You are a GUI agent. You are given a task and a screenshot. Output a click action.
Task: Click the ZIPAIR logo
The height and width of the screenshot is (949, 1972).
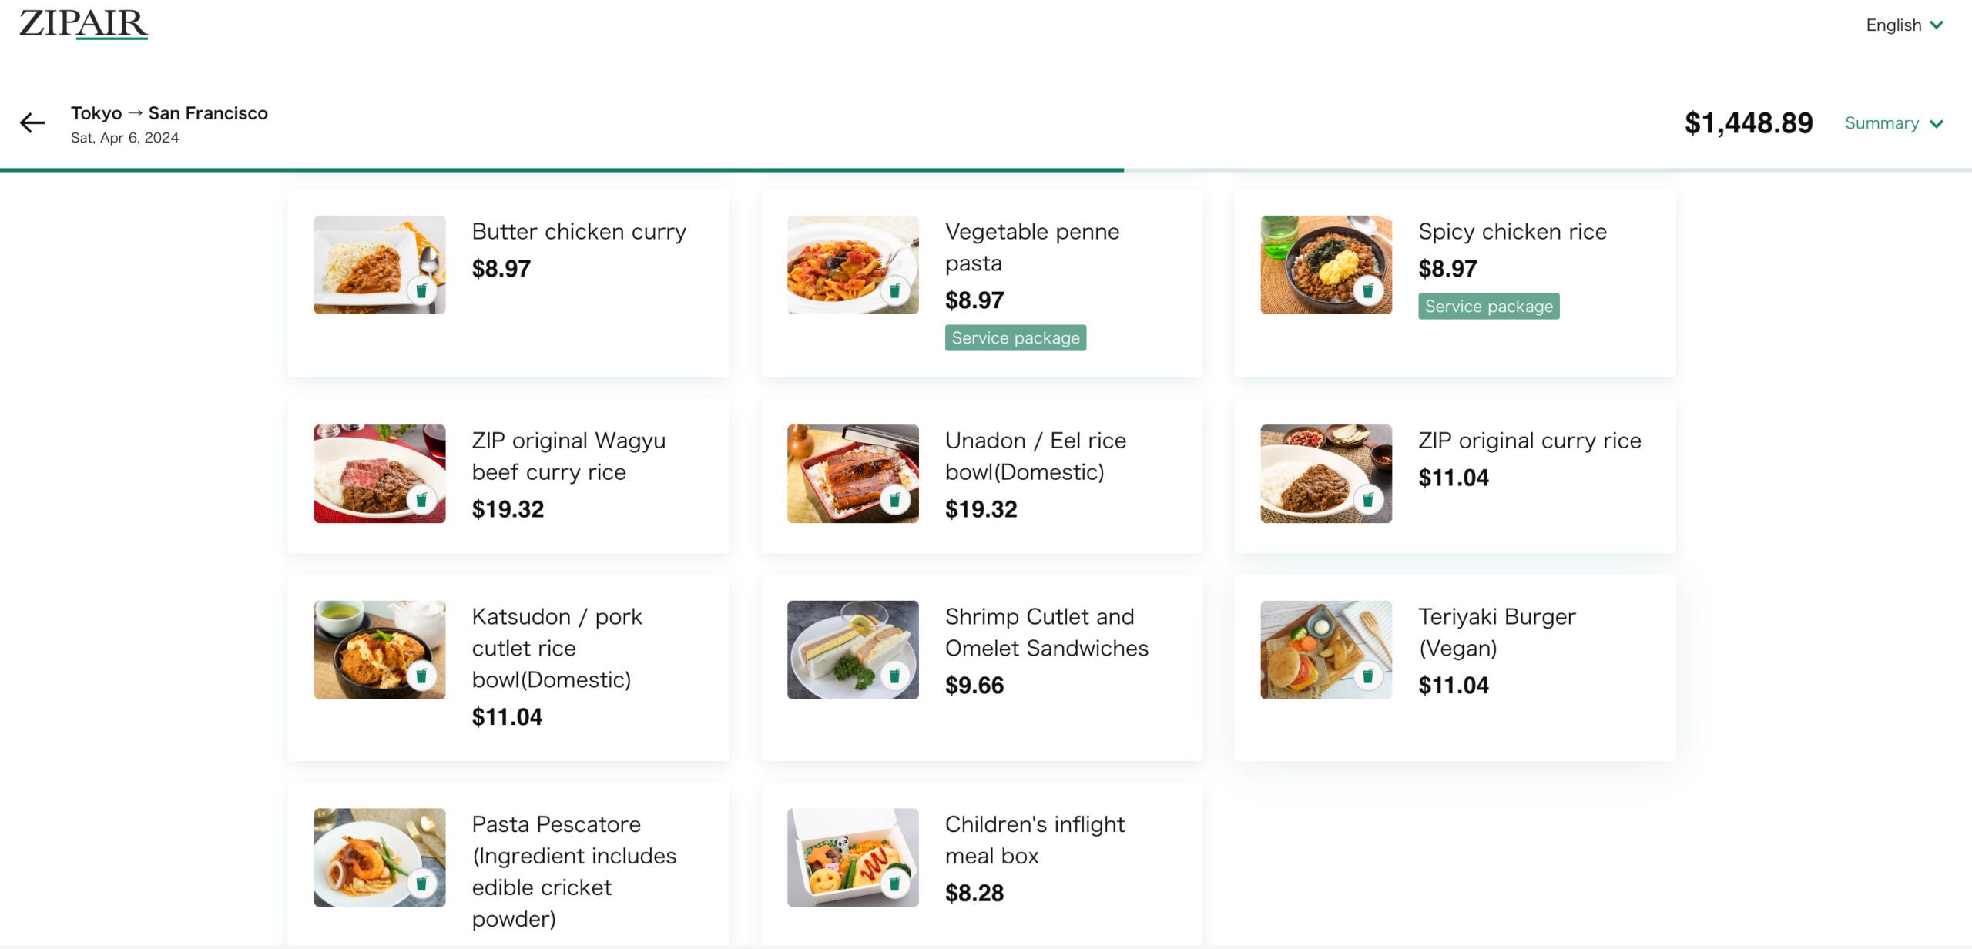click(82, 25)
